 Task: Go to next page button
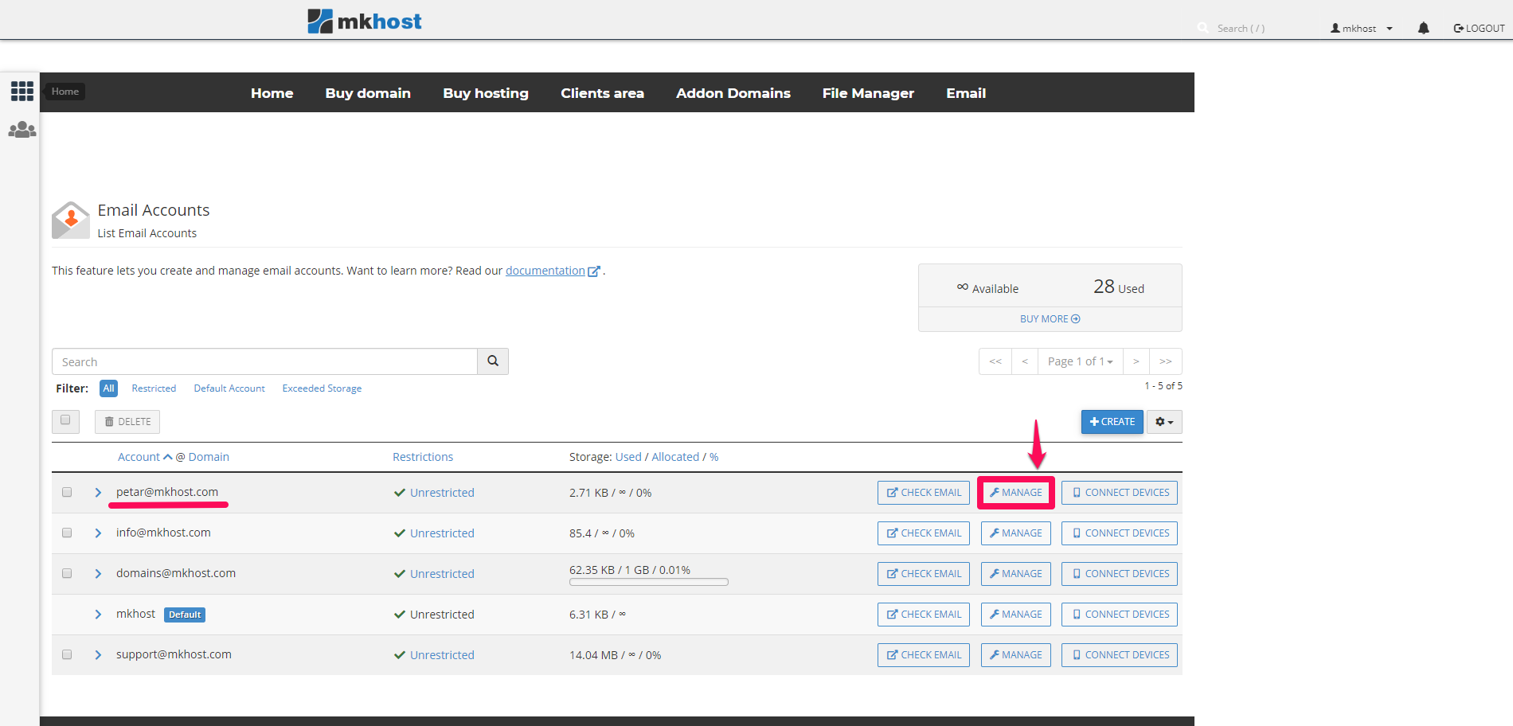coord(1136,361)
